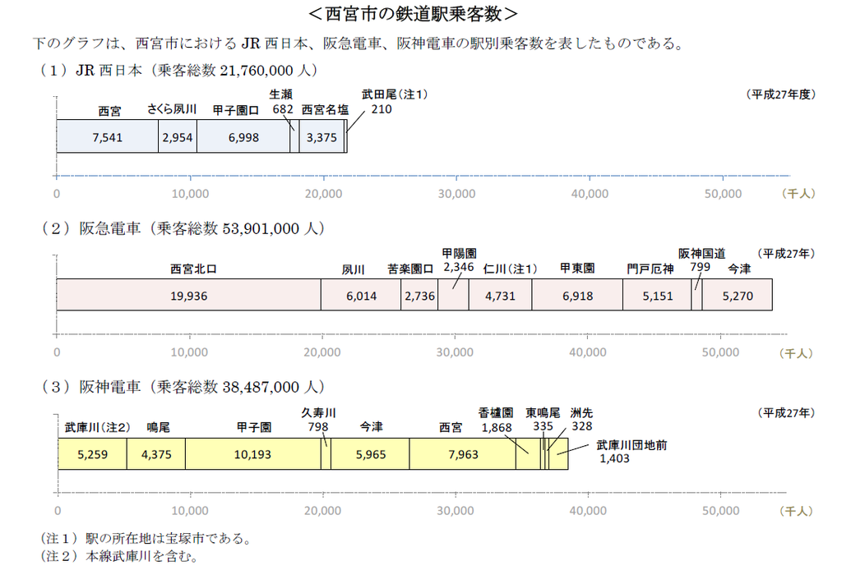Viewport: 842px width, 570px height.
Task: Select the value 210
Action: click(382, 109)
